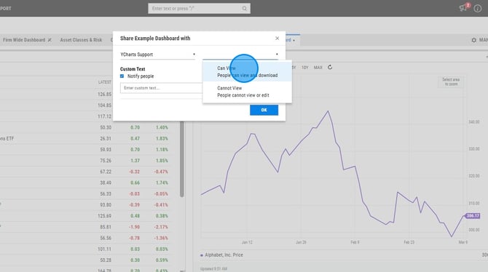The height and width of the screenshot is (272, 488).
Task: Click the LATEST column header
Action: (105, 82)
